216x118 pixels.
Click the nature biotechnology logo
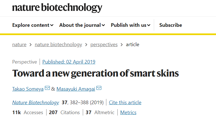(x=57, y=7)
